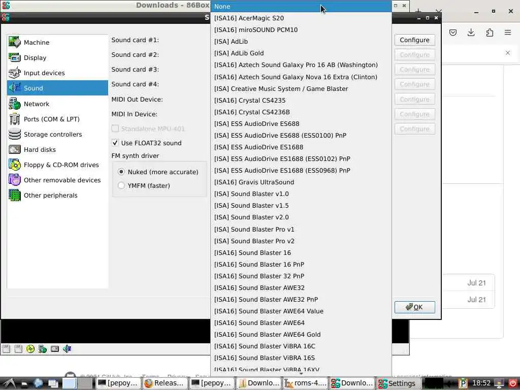Choose [ISA16] Sound Blaster 16 PnP

[x=301, y=264]
